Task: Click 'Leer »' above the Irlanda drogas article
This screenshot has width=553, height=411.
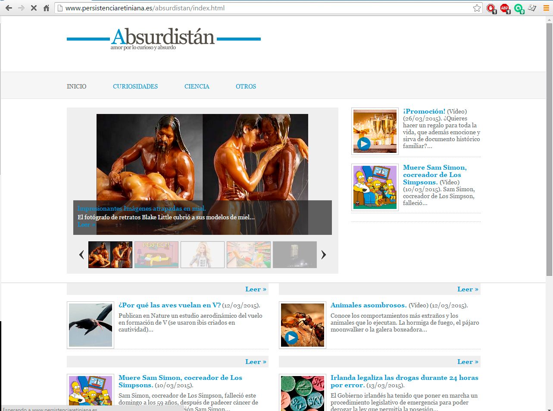Action: click(468, 362)
